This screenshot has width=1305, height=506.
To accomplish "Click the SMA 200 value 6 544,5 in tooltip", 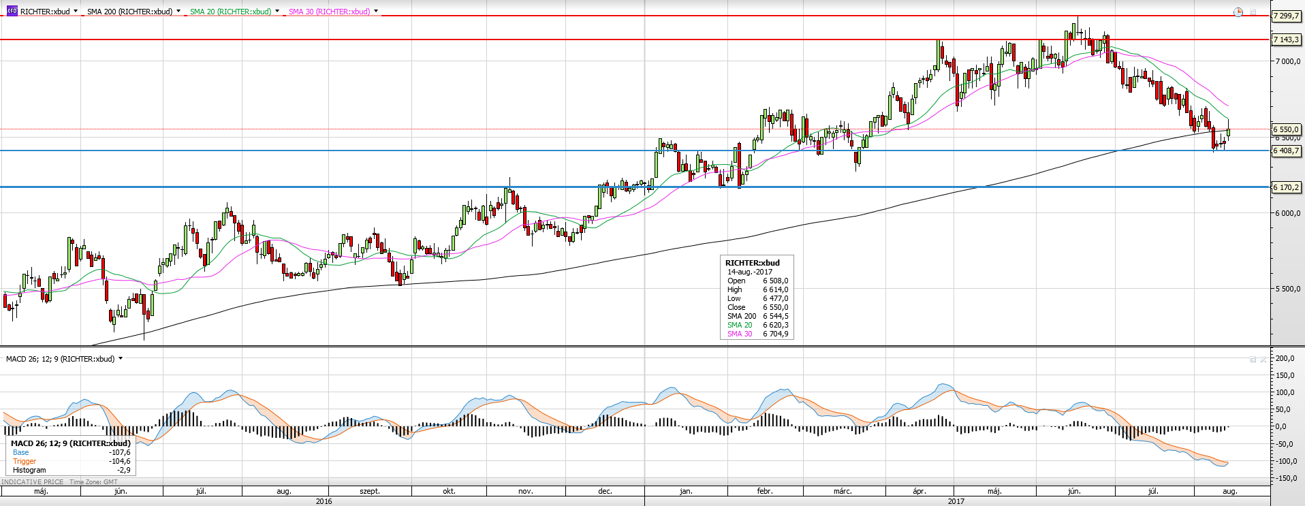I will pyautogui.click(x=775, y=316).
